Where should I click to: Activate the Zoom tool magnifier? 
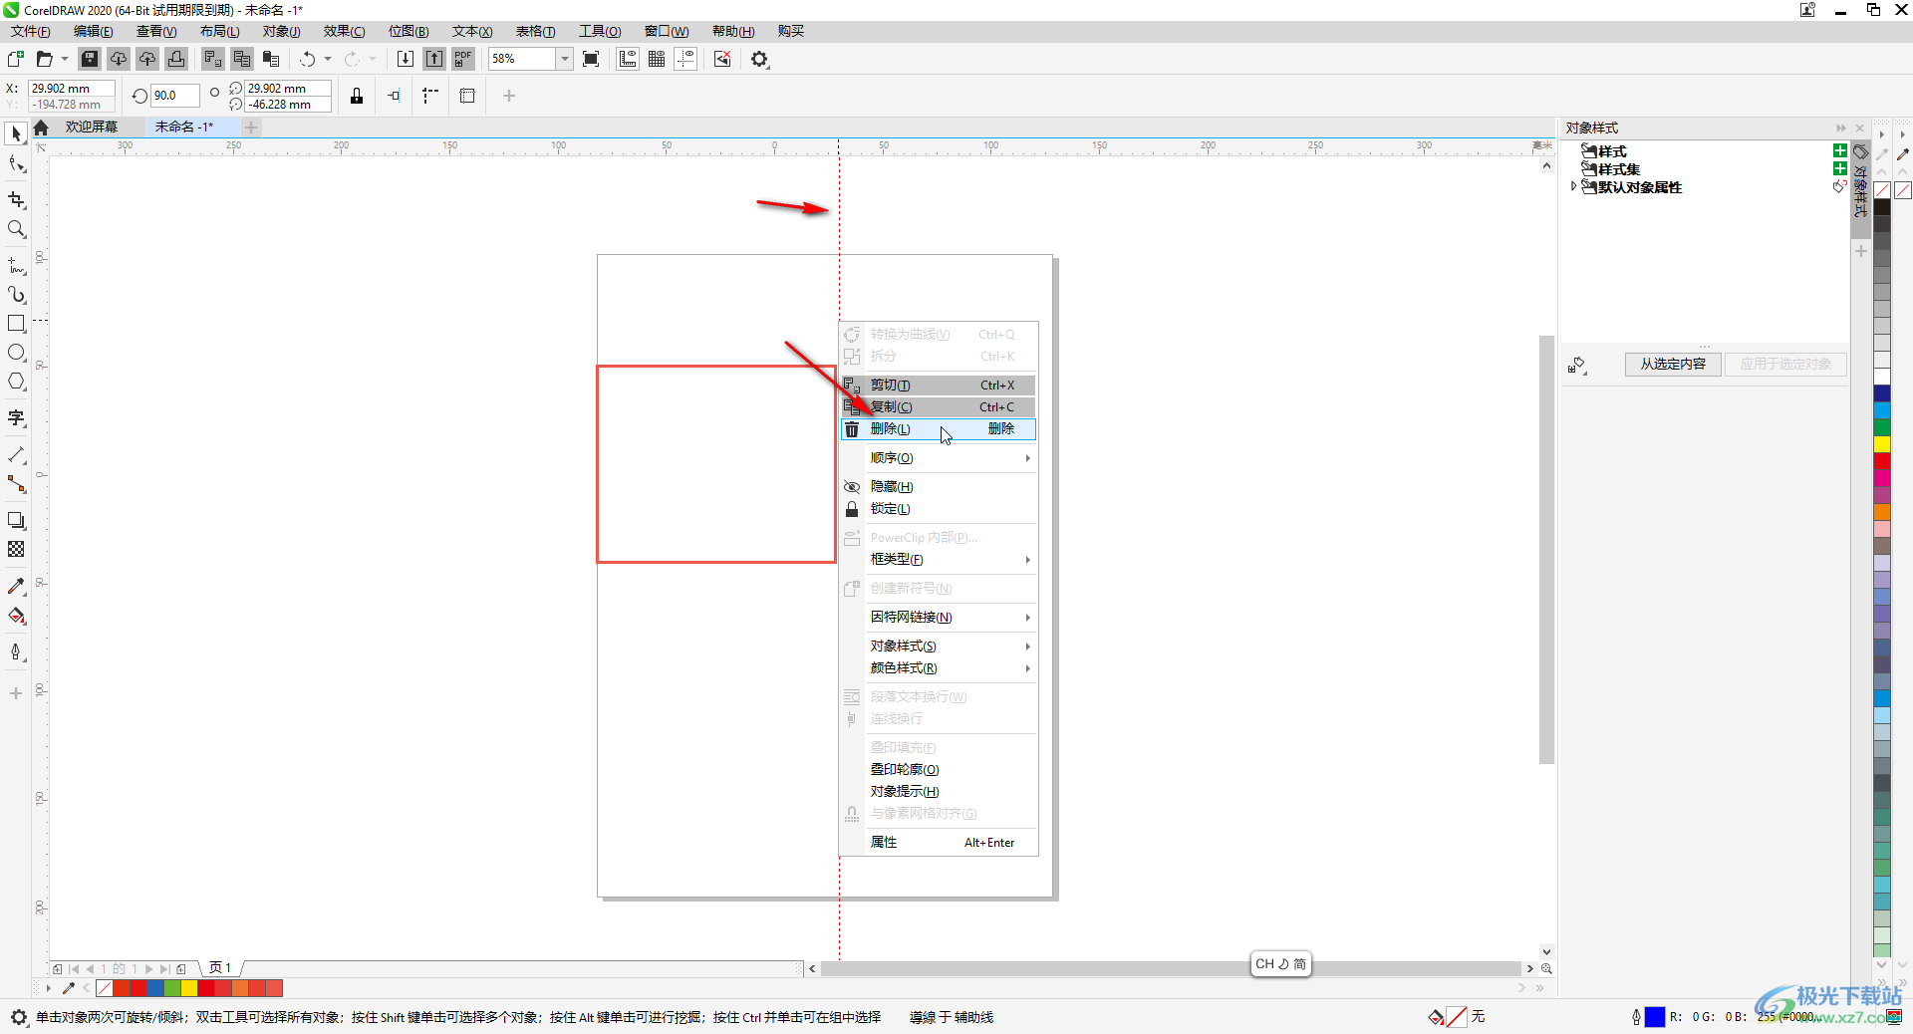coord(16,229)
